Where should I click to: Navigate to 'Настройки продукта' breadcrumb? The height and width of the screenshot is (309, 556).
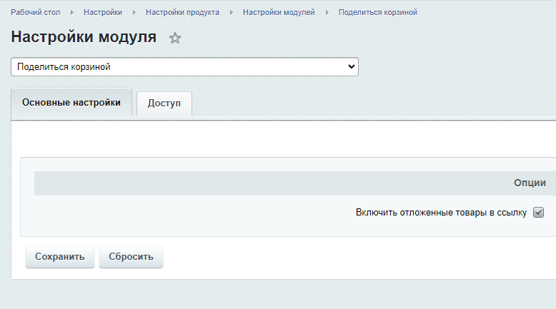coord(182,13)
